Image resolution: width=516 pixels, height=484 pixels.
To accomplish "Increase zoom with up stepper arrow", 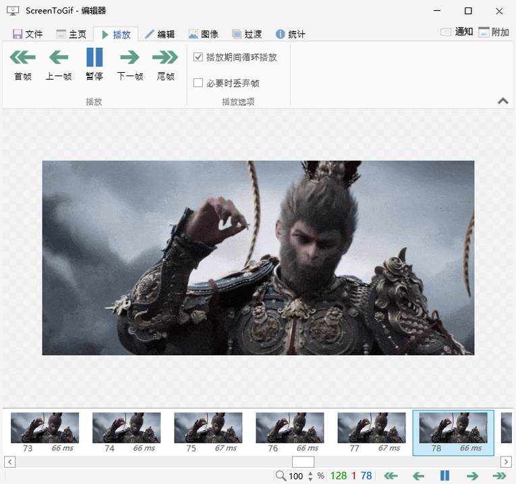I will pos(310,473).
